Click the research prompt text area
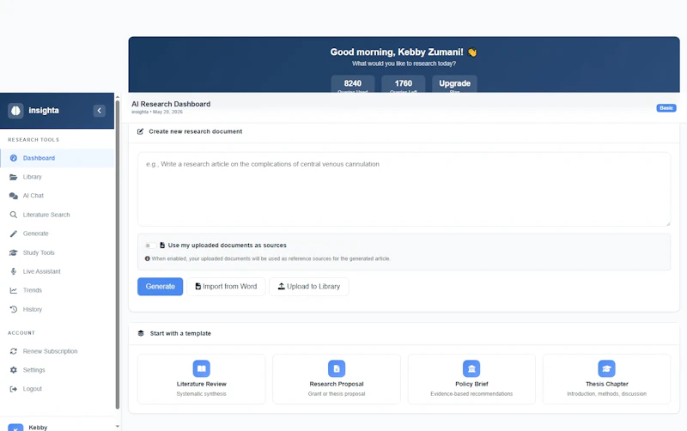The image size is (687, 431). tap(404, 189)
